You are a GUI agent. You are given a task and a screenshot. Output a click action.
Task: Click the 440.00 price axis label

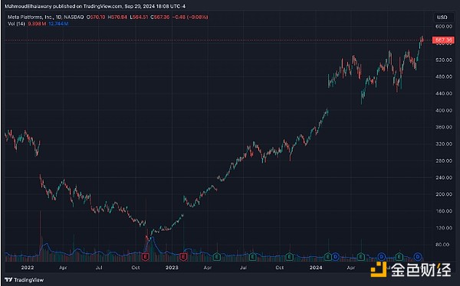444,93
